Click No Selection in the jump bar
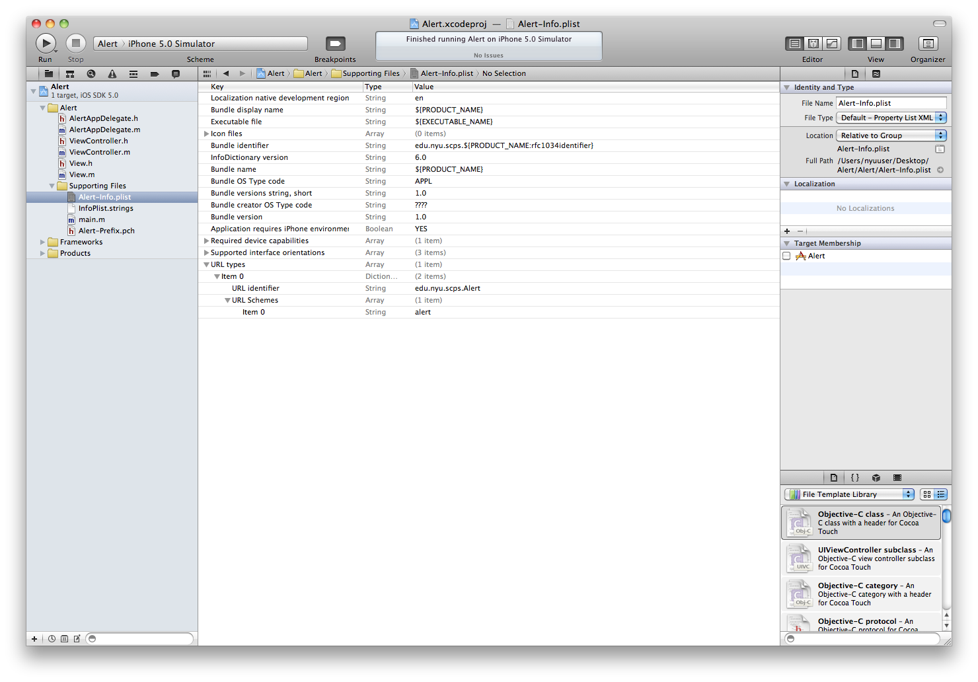978x682 pixels. (504, 74)
